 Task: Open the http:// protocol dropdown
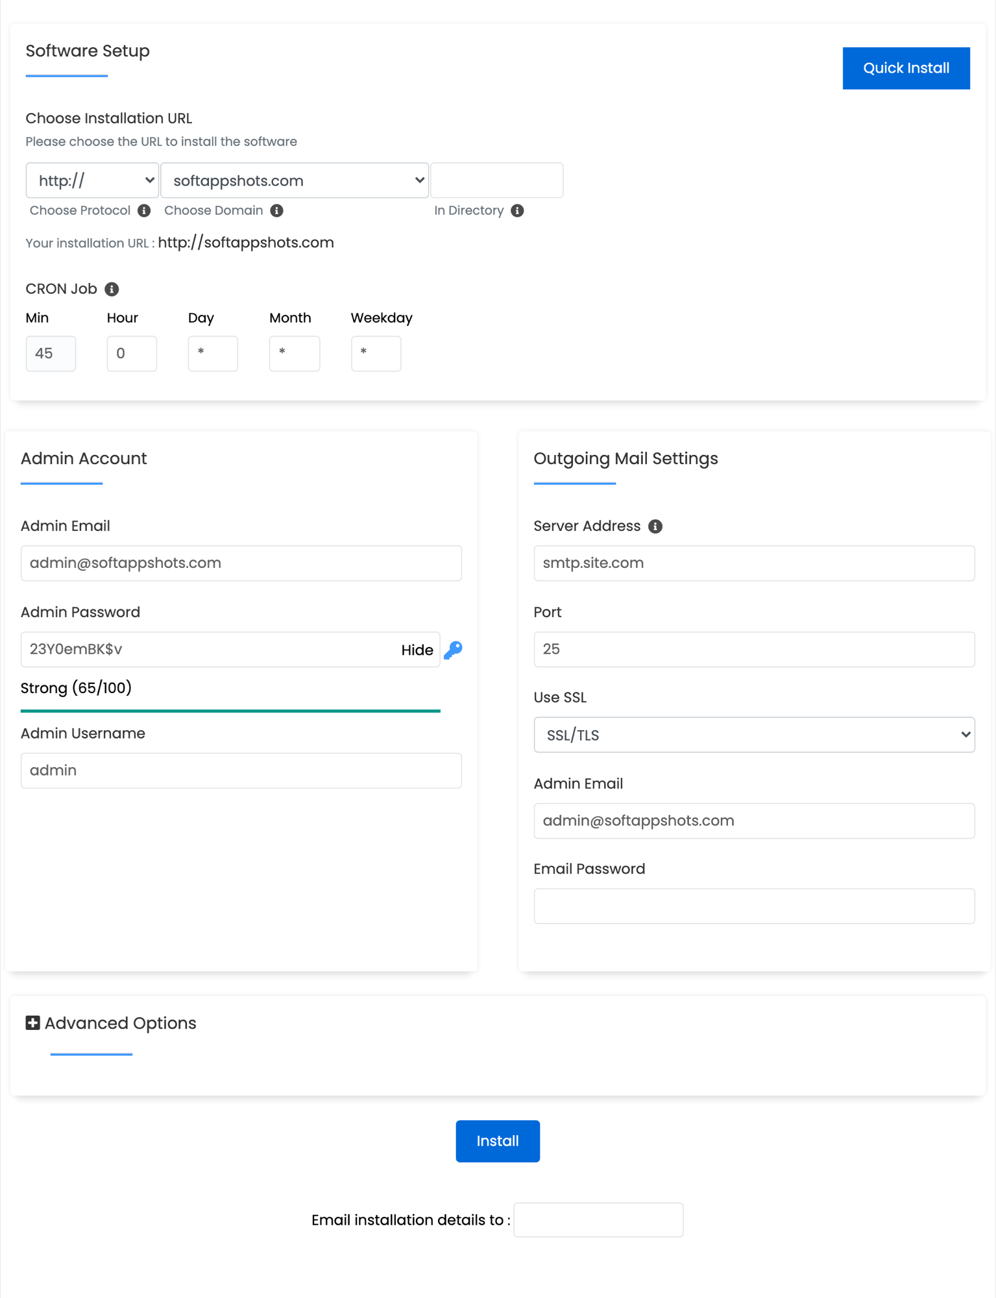click(92, 180)
